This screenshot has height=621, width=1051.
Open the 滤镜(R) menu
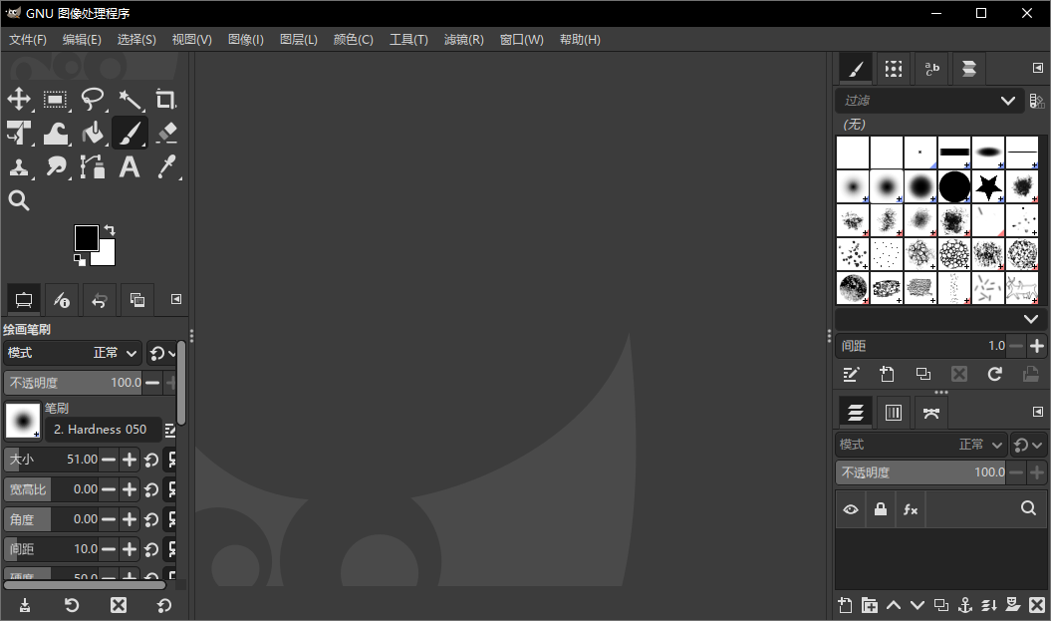[463, 40]
